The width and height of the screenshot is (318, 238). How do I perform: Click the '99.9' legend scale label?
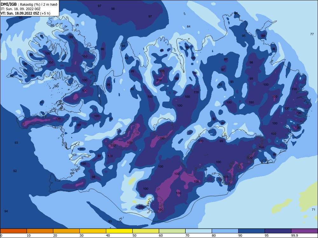coord(294,235)
